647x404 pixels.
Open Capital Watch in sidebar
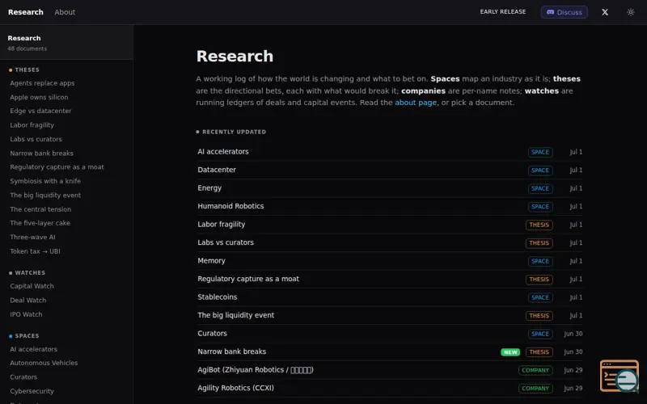(x=32, y=286)
